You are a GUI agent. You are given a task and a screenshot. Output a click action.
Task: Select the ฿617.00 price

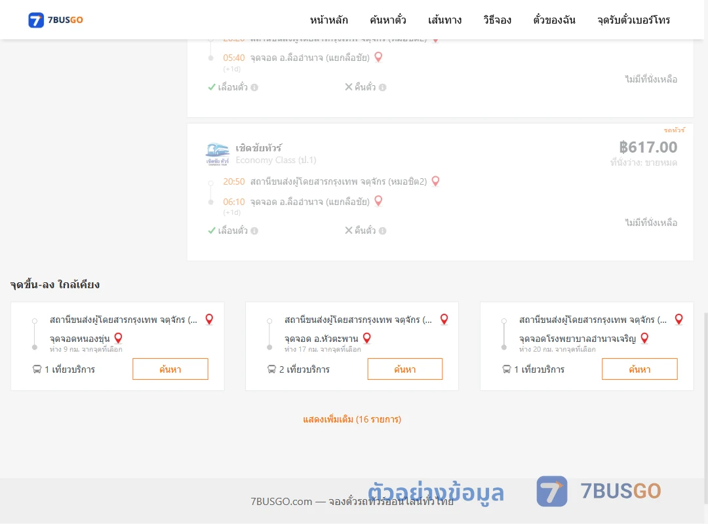648,147
